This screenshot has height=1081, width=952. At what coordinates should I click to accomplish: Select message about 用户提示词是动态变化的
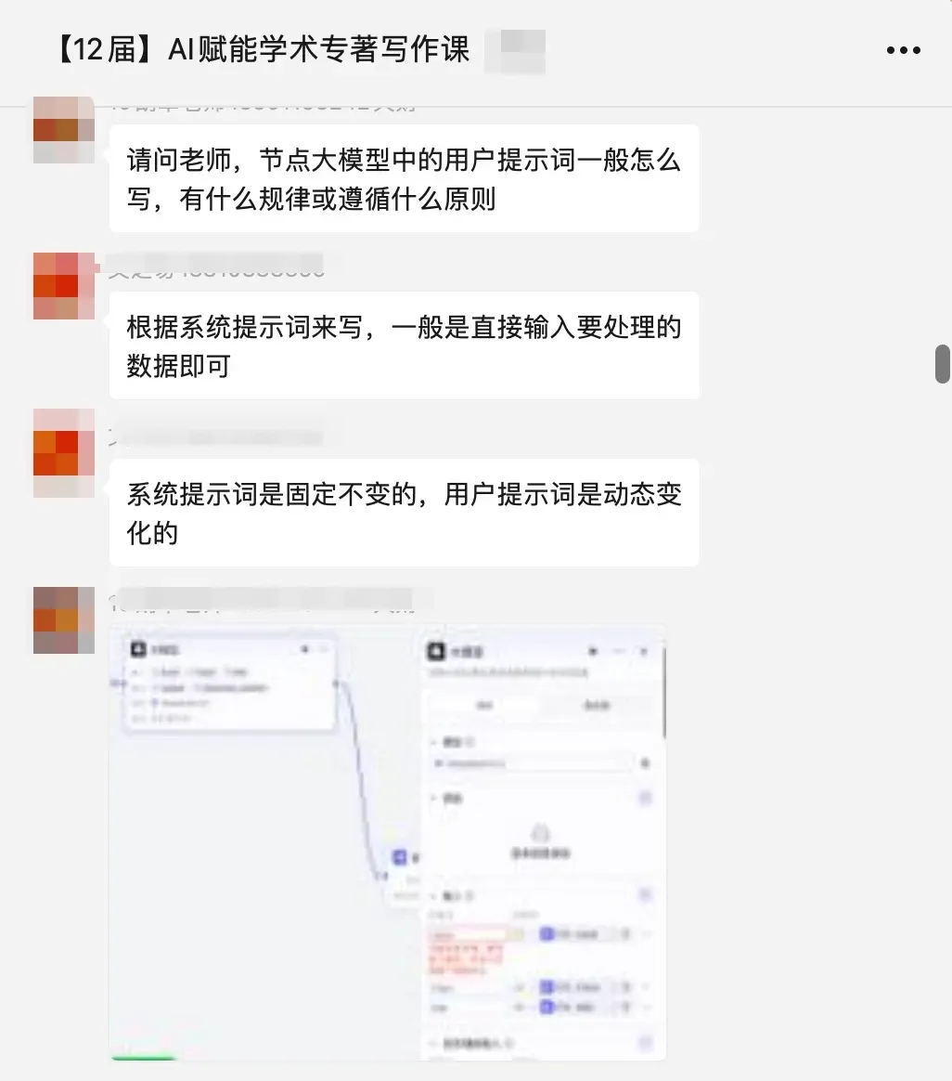[x=404, y=513]
